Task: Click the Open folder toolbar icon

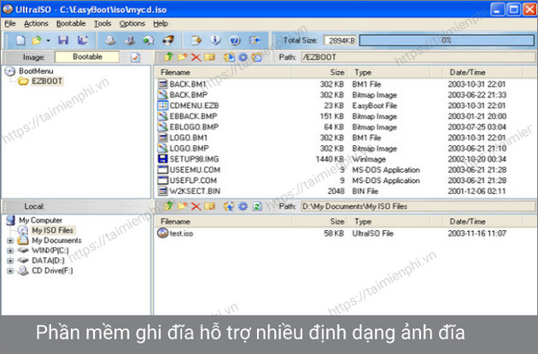Action: click(x=37, y=40)
